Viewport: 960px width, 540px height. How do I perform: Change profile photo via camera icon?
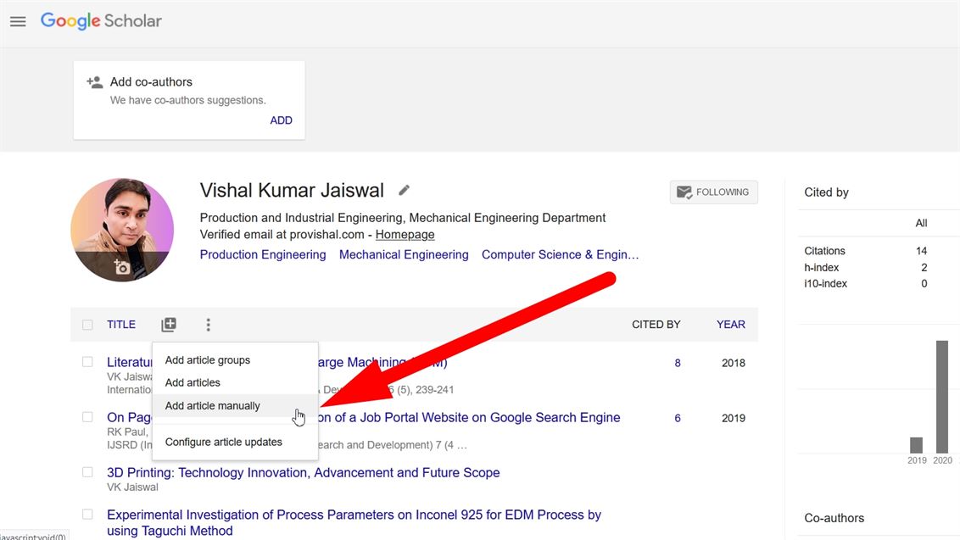(x=122, y=267)
